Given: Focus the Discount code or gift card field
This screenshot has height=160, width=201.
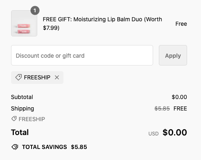Looking at the screenshot, I should (x=82, y=55).
